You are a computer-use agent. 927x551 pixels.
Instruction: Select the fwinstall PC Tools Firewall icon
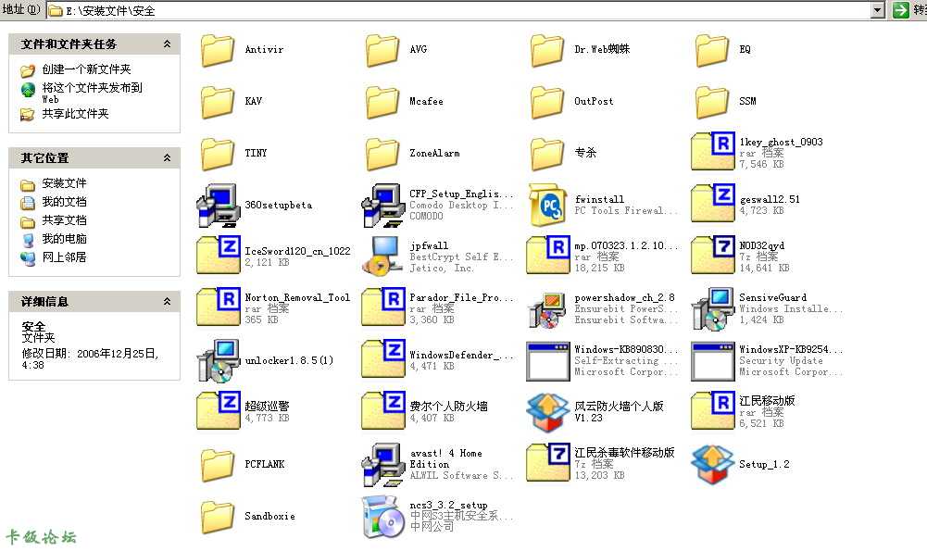click(x=547, y=205)
